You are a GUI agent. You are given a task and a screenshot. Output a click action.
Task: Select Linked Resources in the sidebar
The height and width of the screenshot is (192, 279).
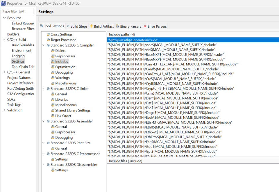23,23
